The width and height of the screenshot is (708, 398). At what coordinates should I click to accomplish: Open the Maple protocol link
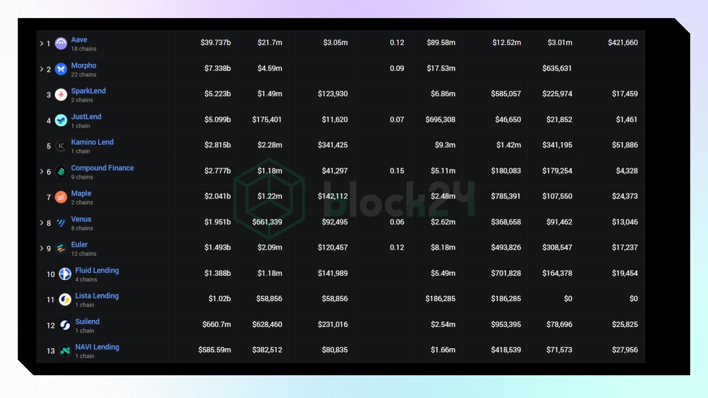pyautogui.click(x=81, y=193)
